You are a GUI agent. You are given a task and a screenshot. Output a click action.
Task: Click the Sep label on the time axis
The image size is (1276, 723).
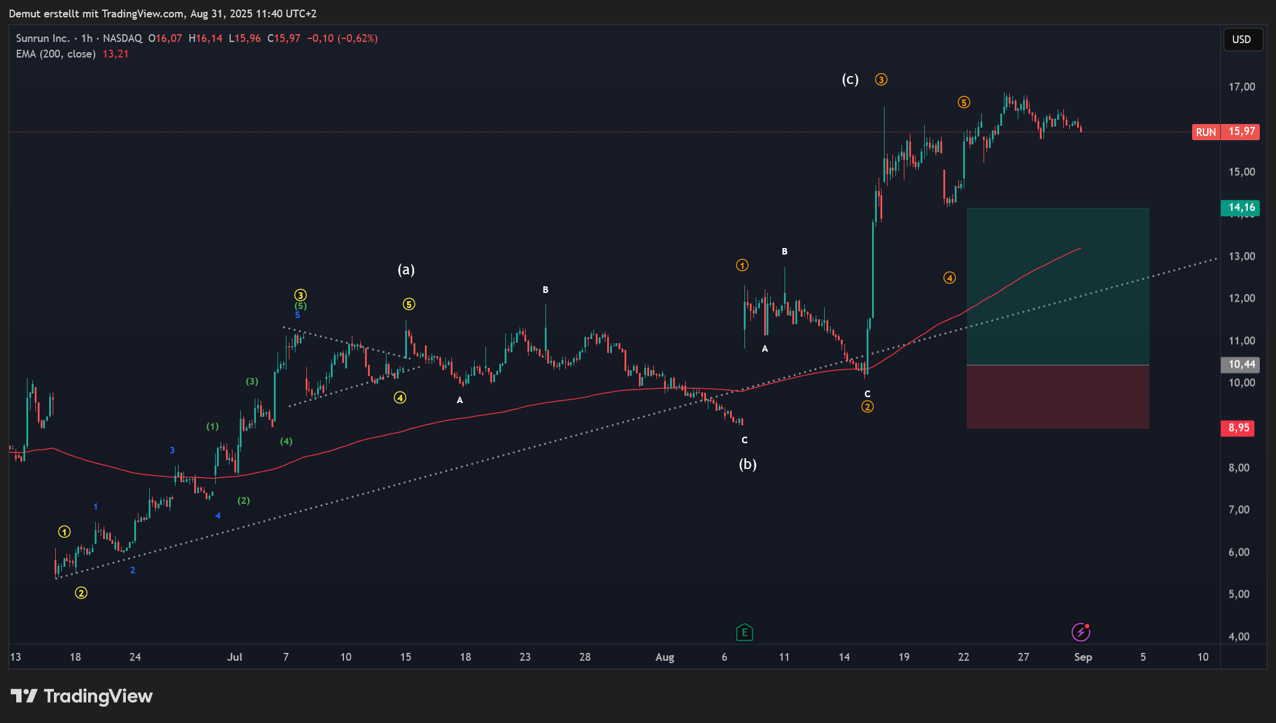(x=1082, y=657)
